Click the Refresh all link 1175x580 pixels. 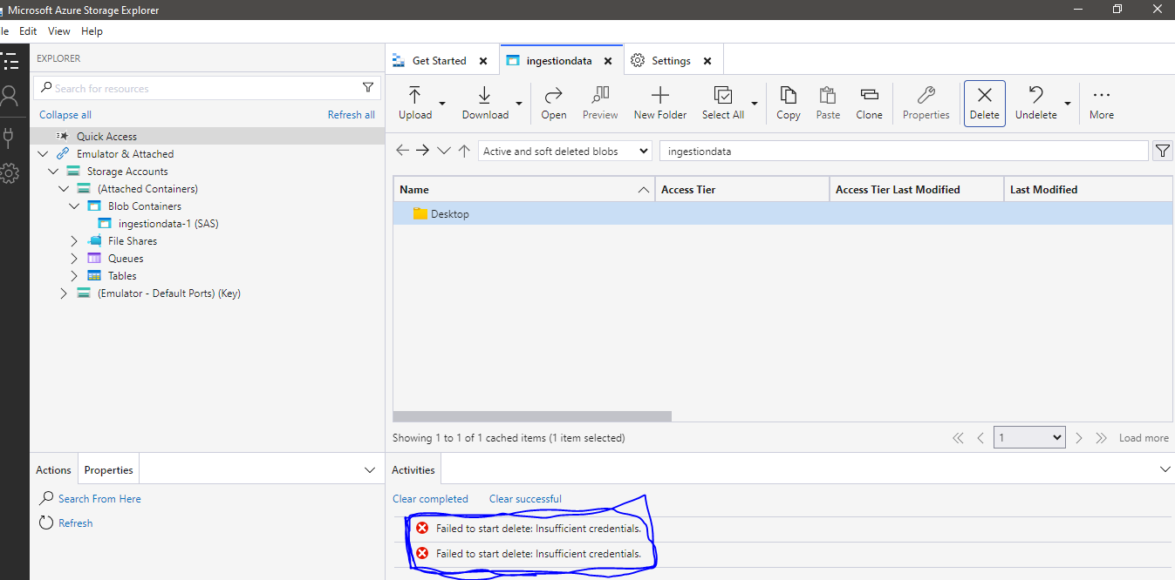pyautogui.click(x=352, y=115)
